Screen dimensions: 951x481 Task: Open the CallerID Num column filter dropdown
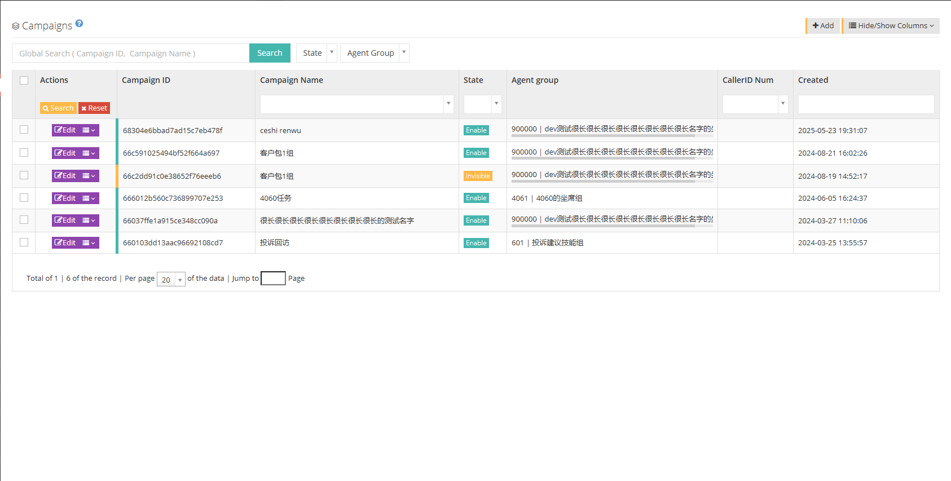(755, 104)
